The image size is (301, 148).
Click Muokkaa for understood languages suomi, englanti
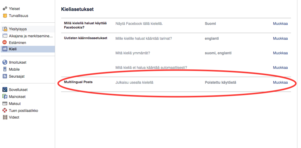coord(280,53)
